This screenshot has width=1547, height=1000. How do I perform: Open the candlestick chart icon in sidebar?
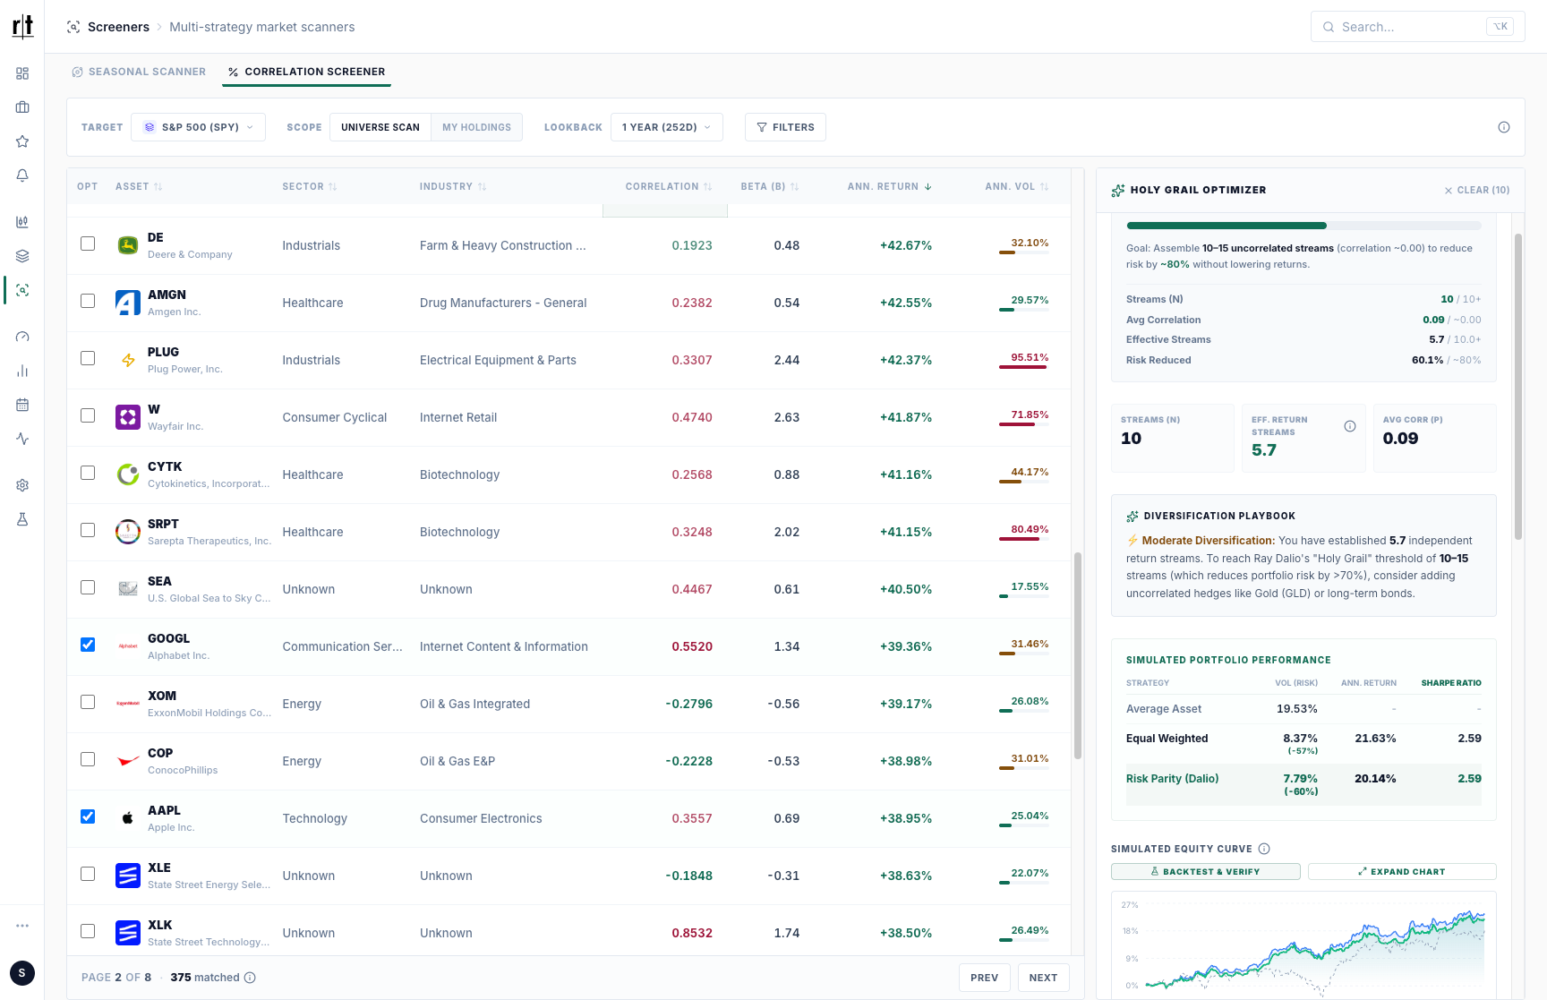point(22,222)
